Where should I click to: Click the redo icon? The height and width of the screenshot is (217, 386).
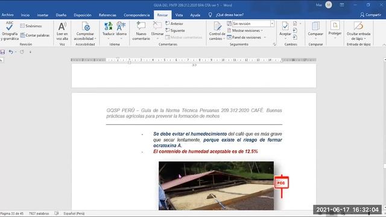pos(22,52)
